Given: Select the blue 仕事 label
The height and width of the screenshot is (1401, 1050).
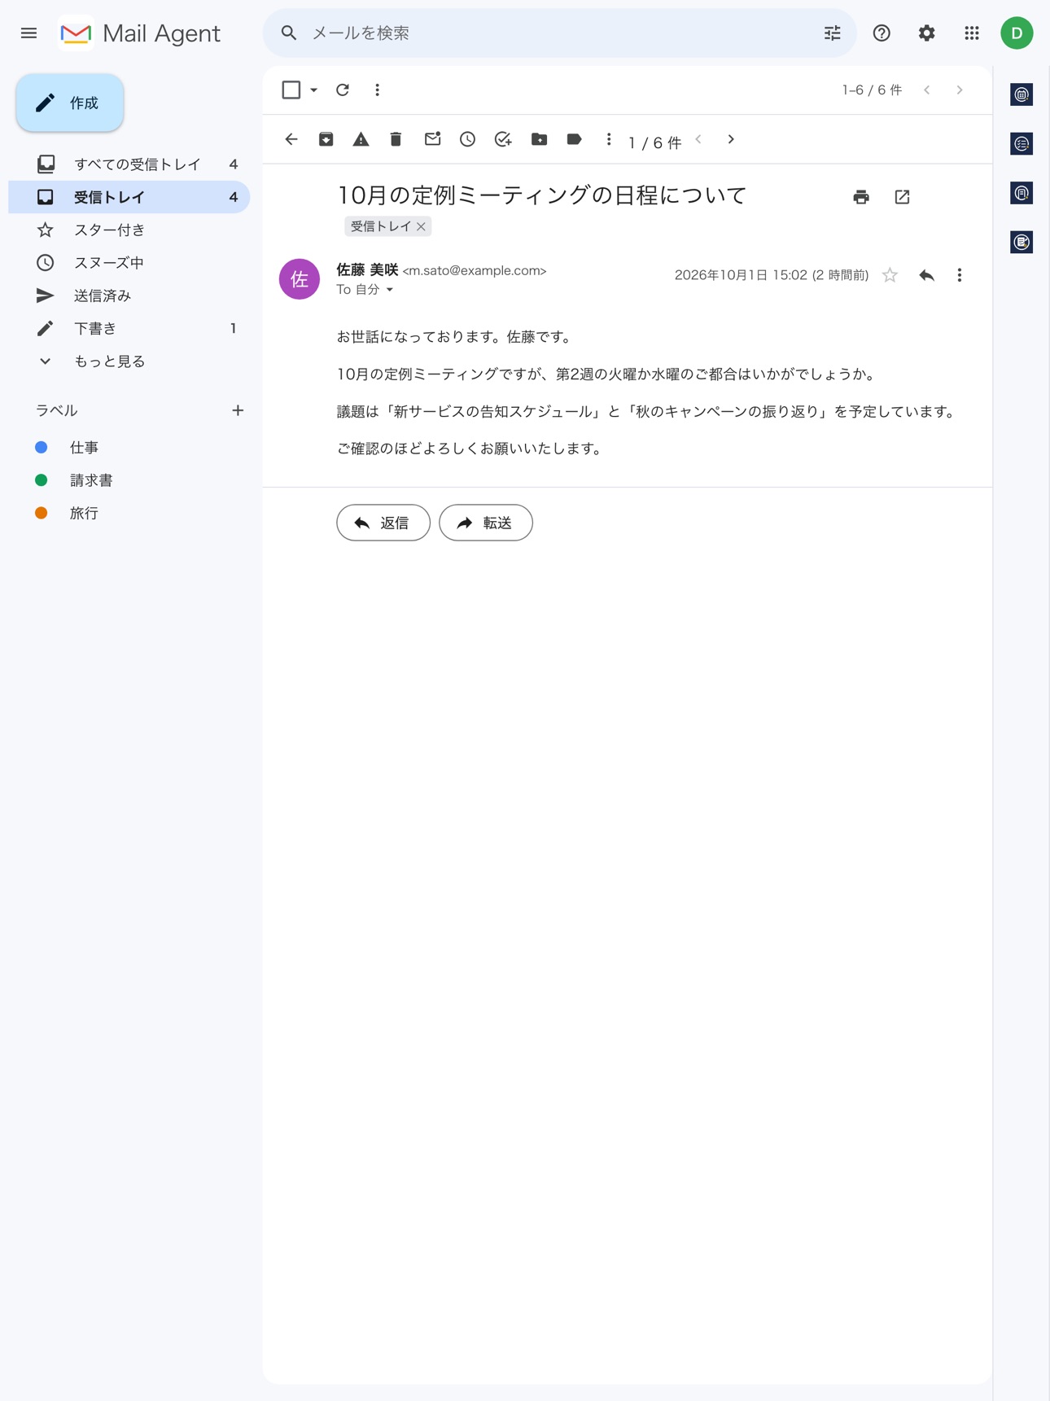Looking at the screenshot, I should coord(129,448).
